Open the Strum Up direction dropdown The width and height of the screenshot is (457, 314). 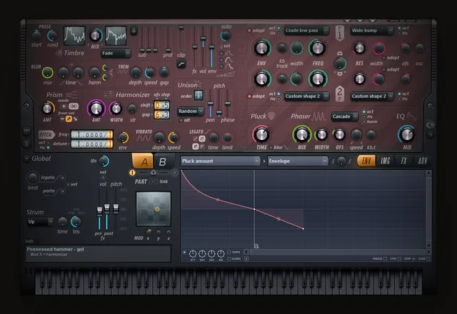40,222
